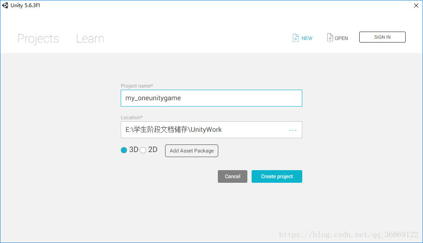Switch to the Learn tab
The width and height of the screenshot is (423, 243).
pyautogui.click(x=90, y=38)
